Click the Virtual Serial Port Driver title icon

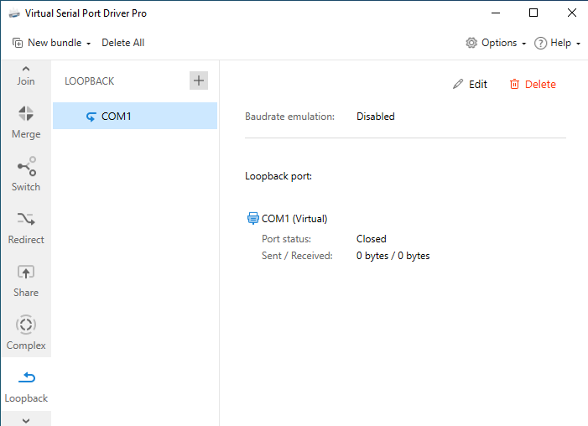[14, 13]
